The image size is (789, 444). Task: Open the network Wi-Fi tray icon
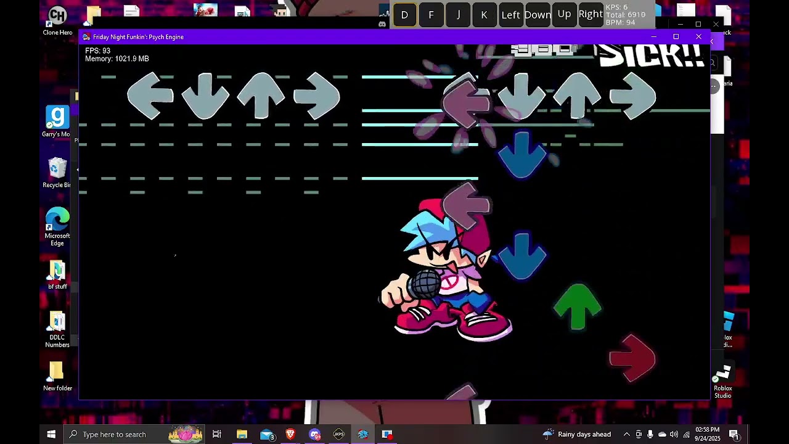tap(686, 434)
